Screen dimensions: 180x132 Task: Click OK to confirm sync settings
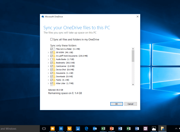click(116, 104)
